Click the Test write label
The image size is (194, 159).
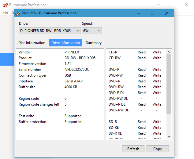pos(26,116)
